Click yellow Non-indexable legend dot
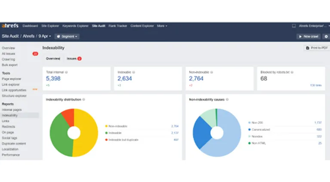330x182 pixels. 106,126
